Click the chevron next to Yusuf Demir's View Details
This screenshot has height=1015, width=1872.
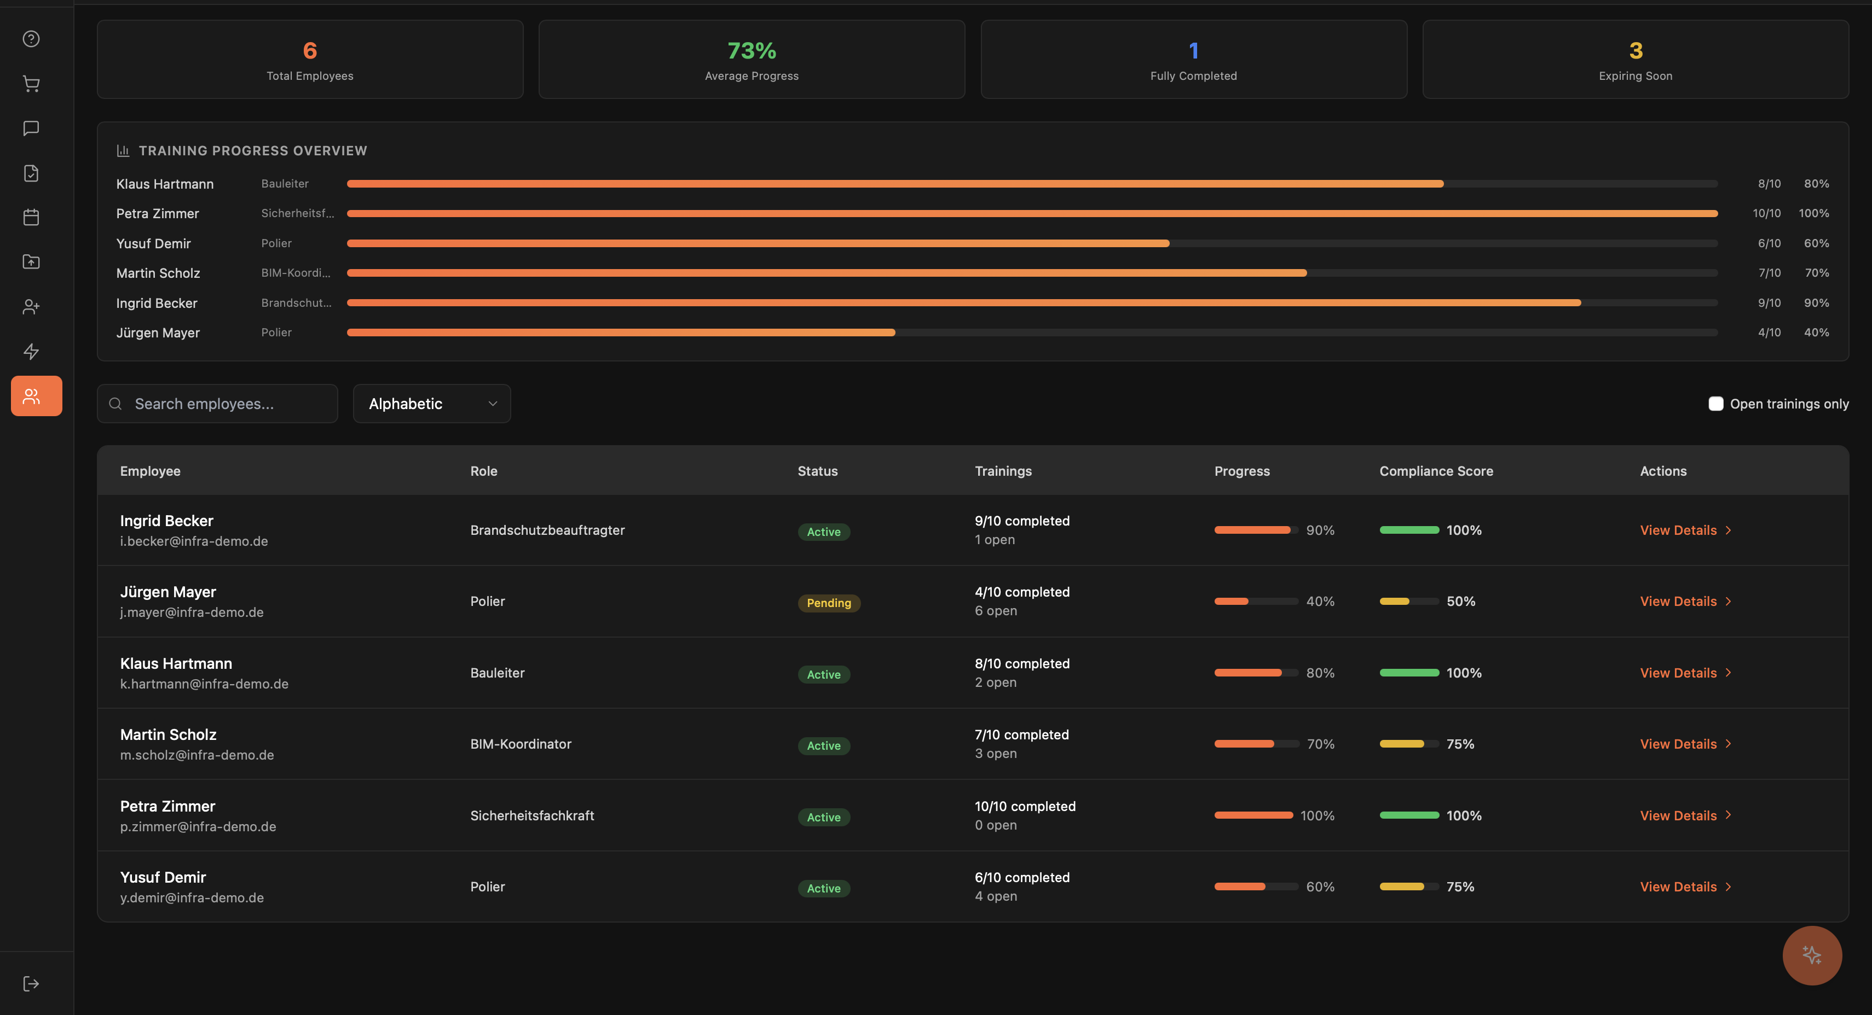click(x=1728, y=887)
